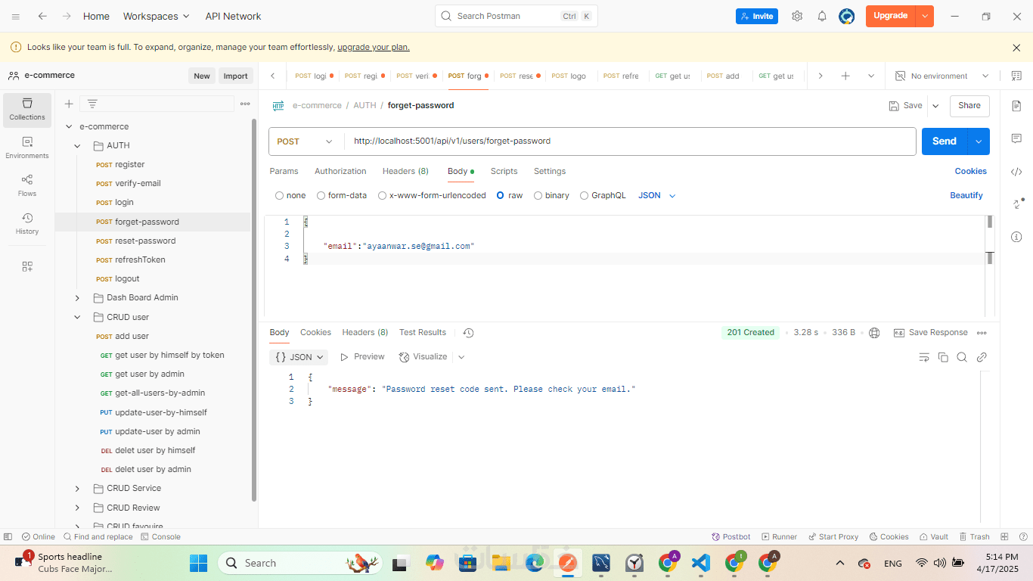Open the comments icon in right sidebar

pyautogui.click(x=1016, y=138)
